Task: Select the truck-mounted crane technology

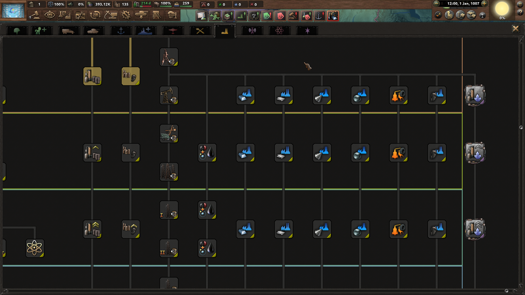Action: [169, 134]
